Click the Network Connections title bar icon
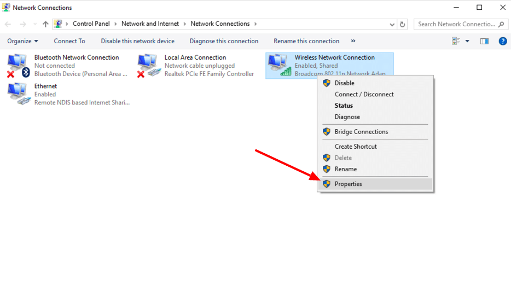This screenshot has height=285, width=511. click(x=6, y=7)
